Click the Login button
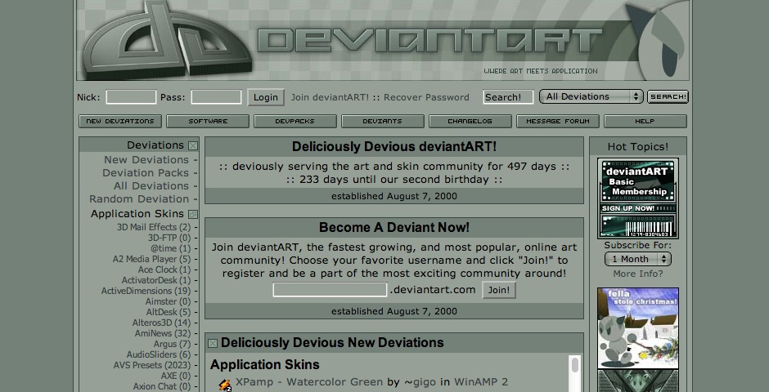The image size is (769, 392). (x=266, y=97)
